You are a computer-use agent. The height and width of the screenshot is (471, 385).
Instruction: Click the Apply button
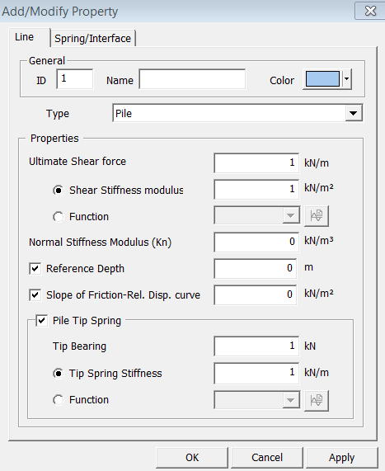click(342, 458)
